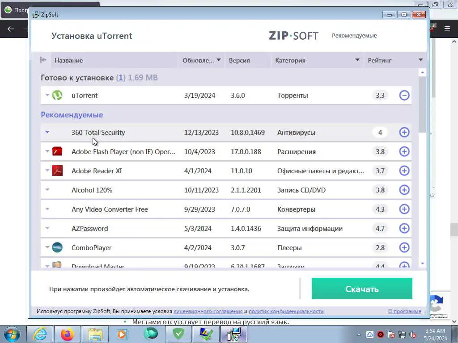
Task: Add 360 Total Security with plus icon
Action: 404,132
